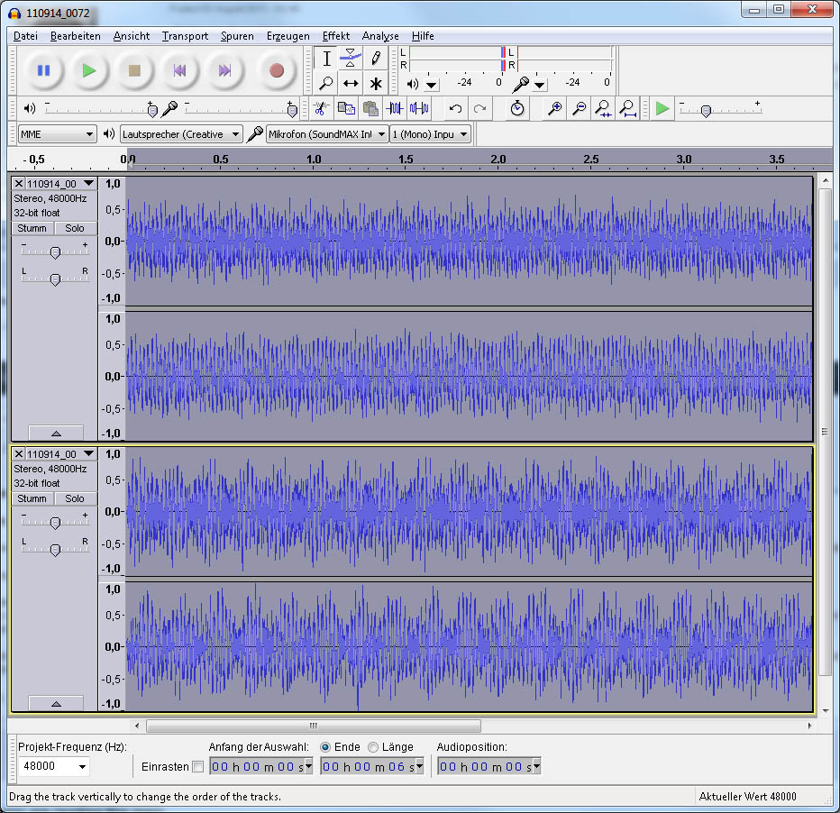This screenshot has height=813, width=840.
Task: Expand the Lautsprecher output device dropdown
Action: pos(181,134)
